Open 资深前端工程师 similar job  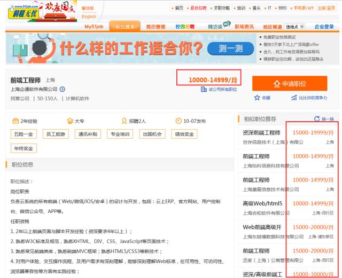(x=261, y=133)
